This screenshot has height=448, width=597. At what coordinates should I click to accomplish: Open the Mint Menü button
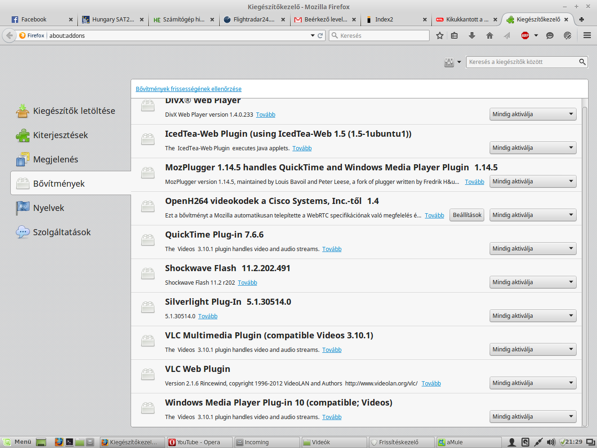click(17, 442)
